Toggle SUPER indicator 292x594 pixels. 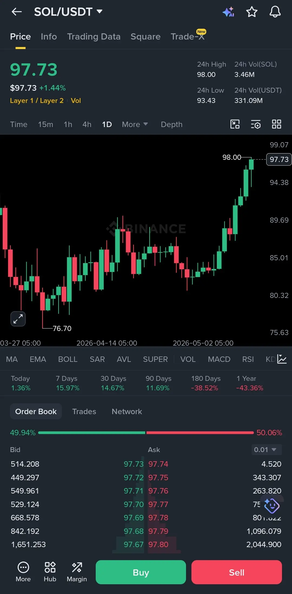coord(155,359)
